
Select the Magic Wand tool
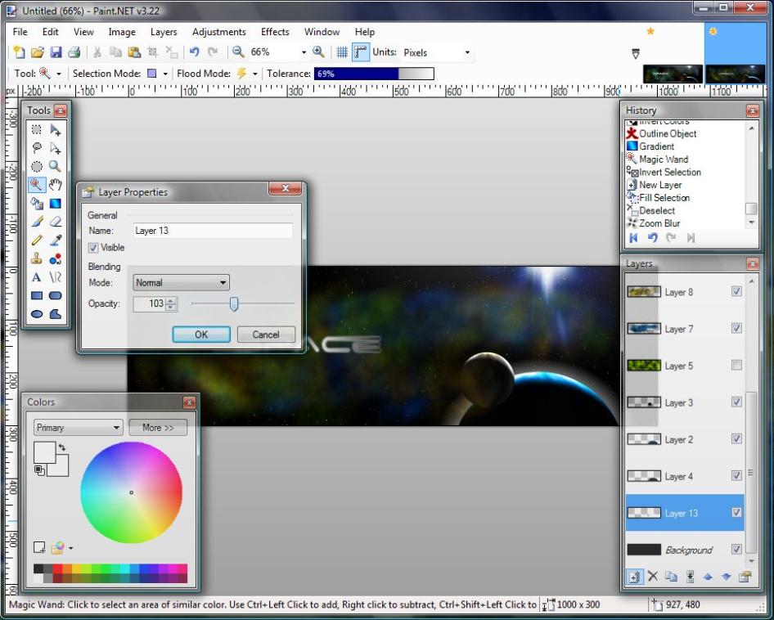[x=37, y=185]
